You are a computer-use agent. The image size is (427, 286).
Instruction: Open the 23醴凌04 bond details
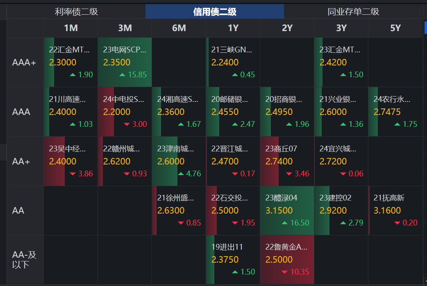pos(287,210)
